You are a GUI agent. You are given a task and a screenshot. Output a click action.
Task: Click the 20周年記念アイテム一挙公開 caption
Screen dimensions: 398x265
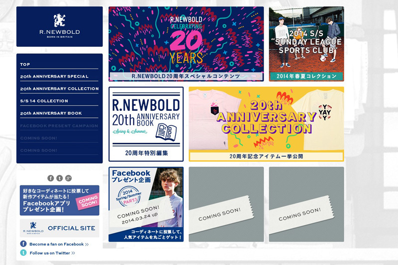click(266, 156)
